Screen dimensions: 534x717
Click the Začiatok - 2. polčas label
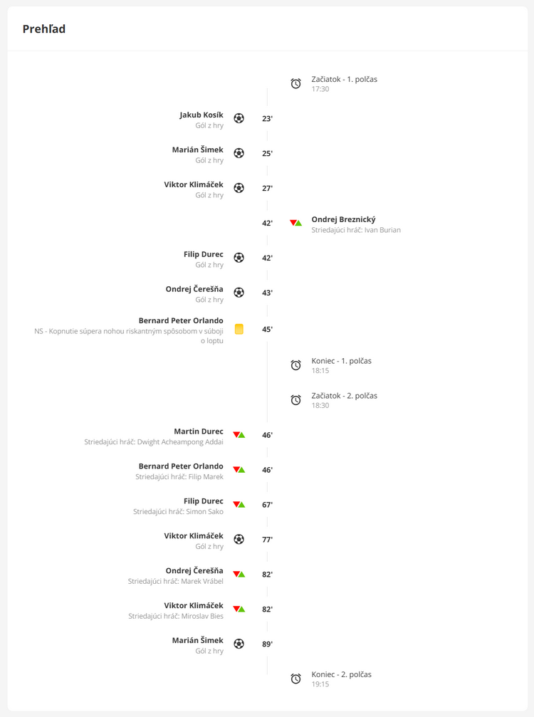(x=345, y=396)
